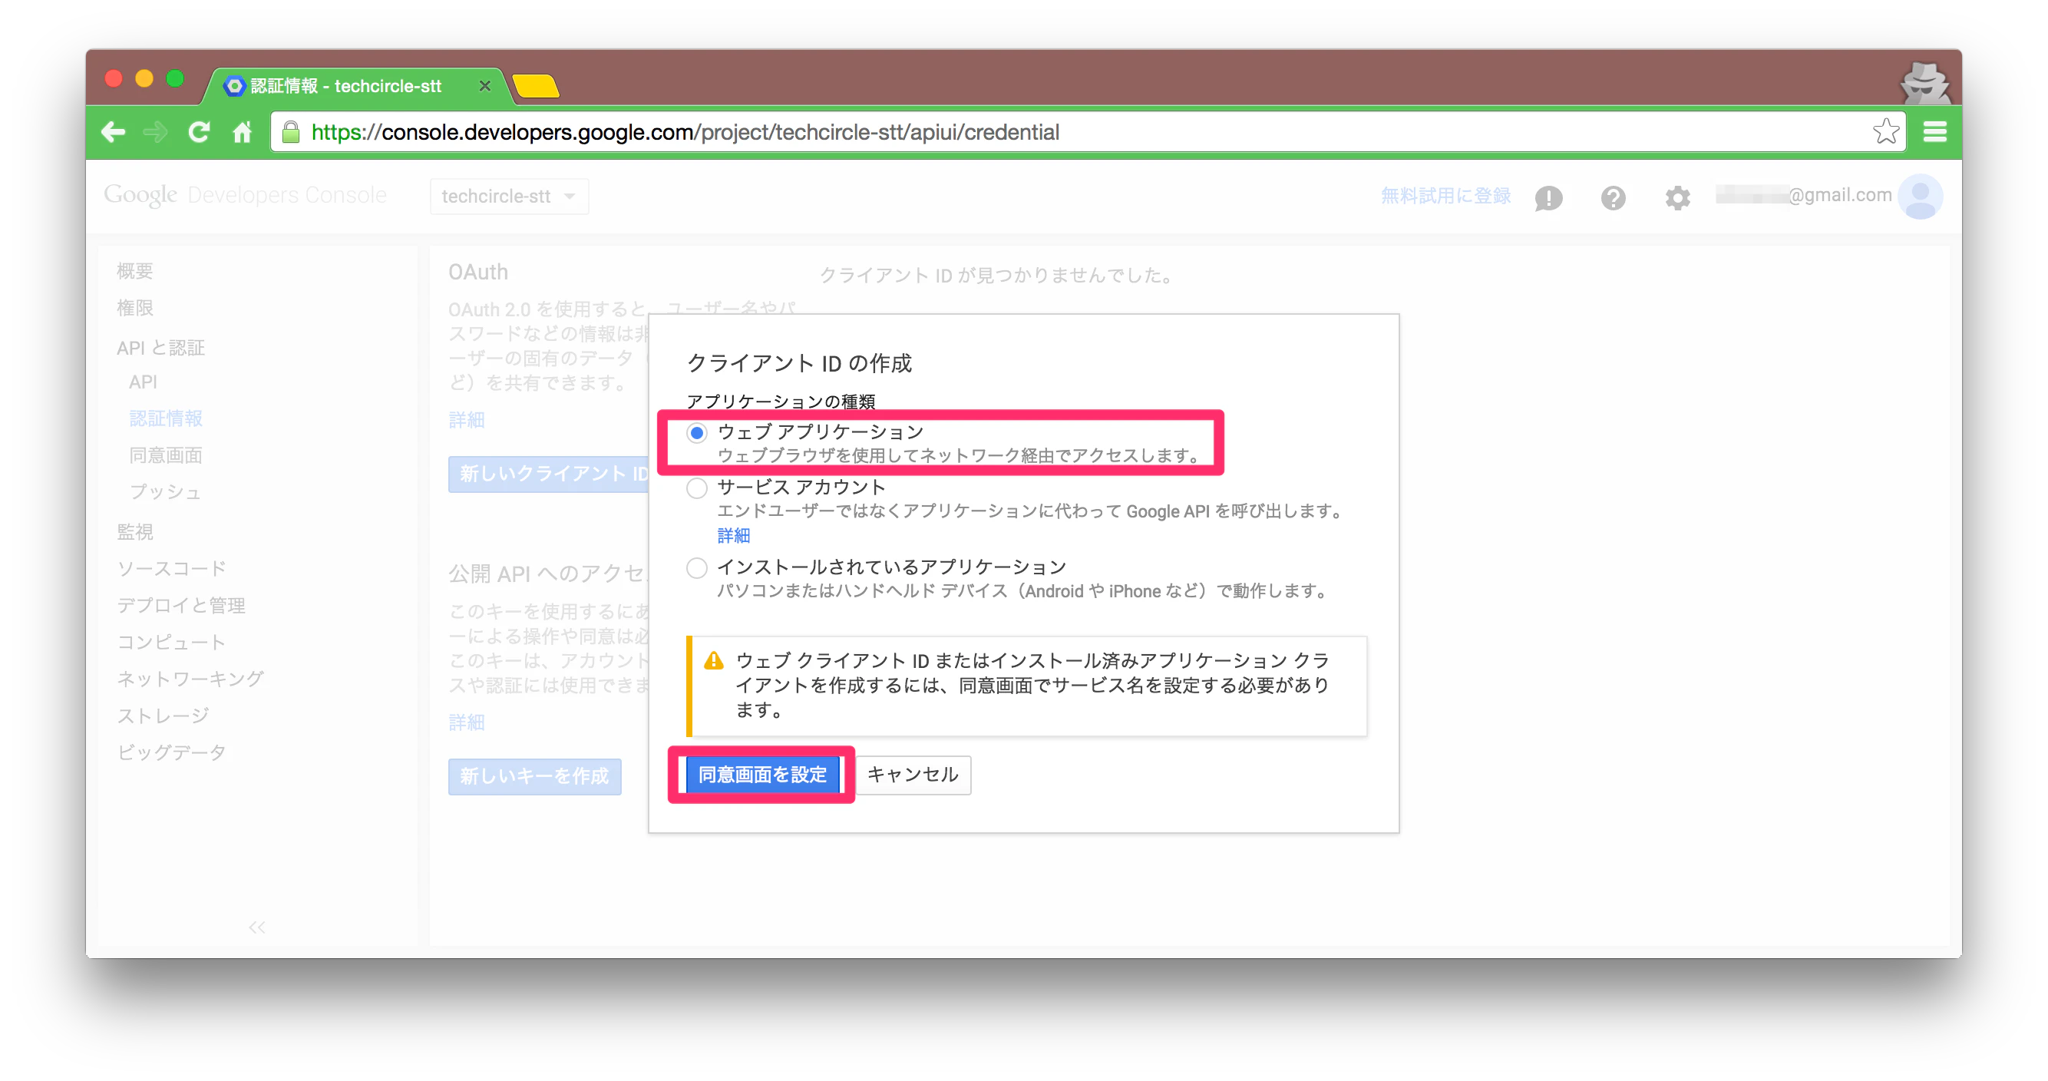Reload the page with the refresh icon

[199, 131]
